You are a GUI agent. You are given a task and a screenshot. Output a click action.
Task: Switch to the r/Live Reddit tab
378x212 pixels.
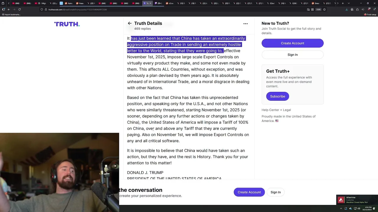click(170, 3)
